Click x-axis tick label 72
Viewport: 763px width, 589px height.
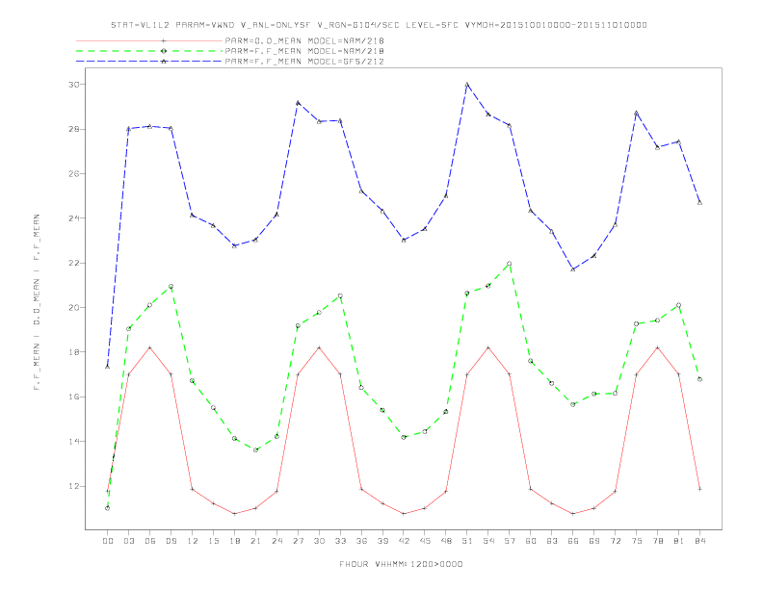click(615, 541)
